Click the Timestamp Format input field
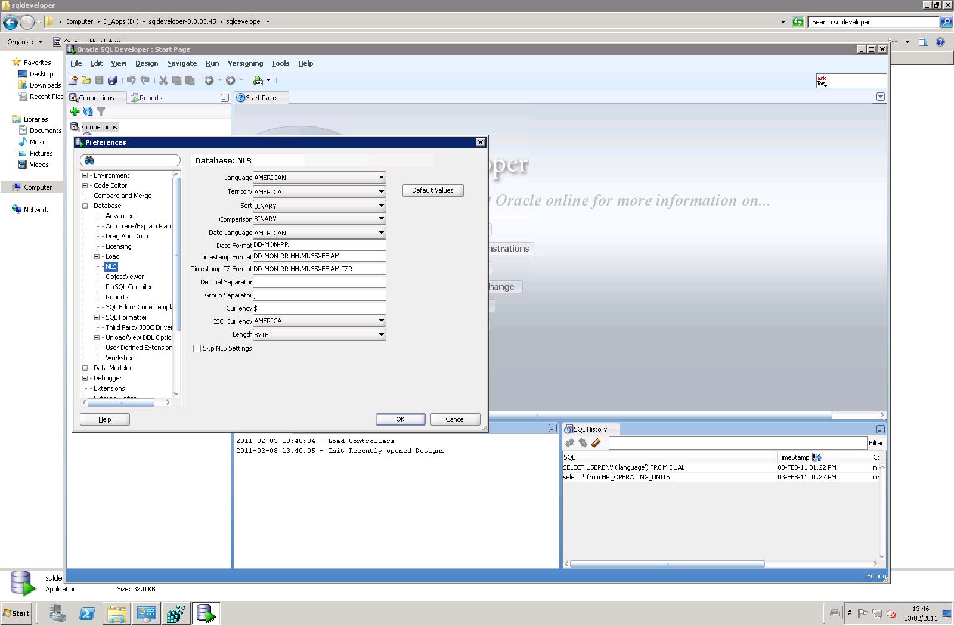 click(320, 256)
